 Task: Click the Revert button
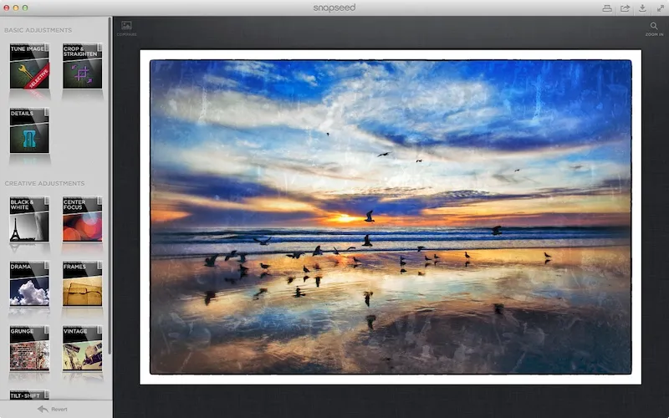(54, 410)
